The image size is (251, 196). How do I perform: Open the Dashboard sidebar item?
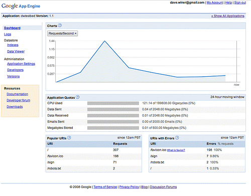click(12, 28)
